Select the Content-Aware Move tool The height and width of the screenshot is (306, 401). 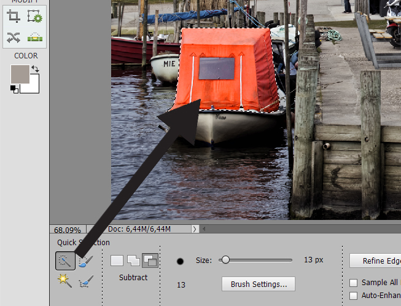coord(14,37)
